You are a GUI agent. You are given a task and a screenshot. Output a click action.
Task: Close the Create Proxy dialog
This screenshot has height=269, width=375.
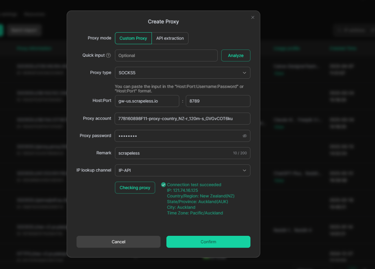coord(253,17)
